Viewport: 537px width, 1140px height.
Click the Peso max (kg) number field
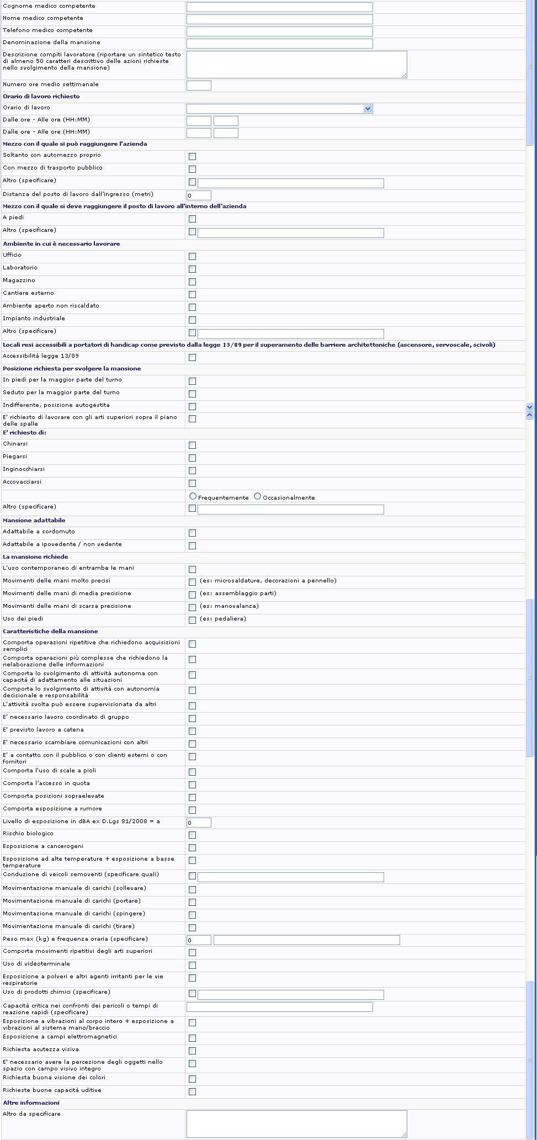[x=199, y=940]
